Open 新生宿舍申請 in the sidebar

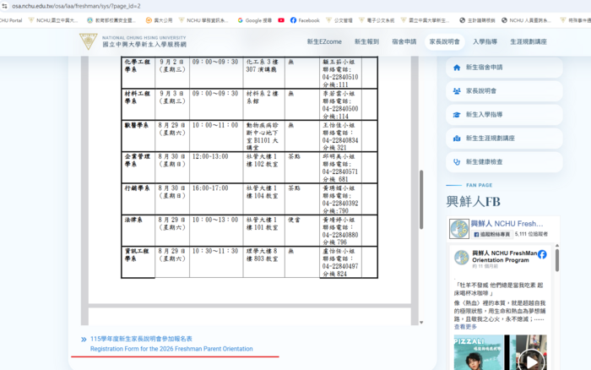(x=504, y=68)
